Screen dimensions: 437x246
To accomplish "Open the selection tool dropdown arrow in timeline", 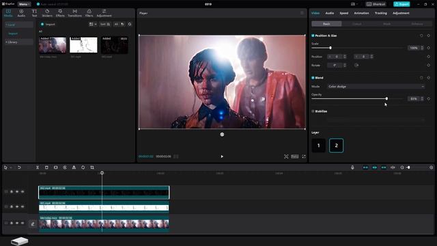I will pyautogui.click(x=11, y=167).
